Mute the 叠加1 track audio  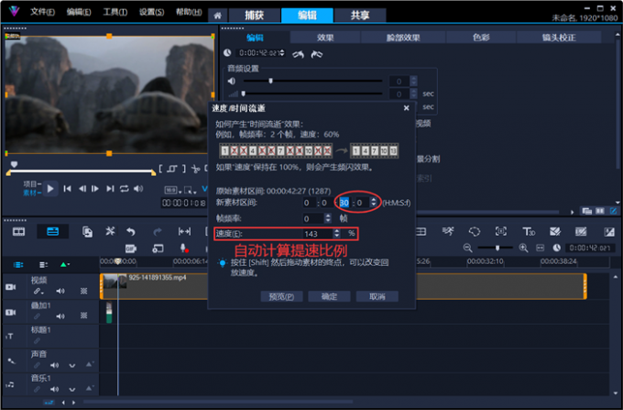60,316
